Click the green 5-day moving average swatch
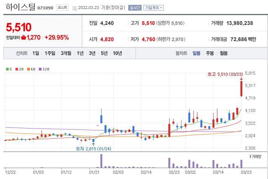The height and width of the screenshot is (179, 268). click(x=7, y=69)
